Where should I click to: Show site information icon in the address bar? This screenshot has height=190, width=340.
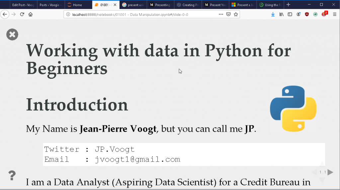[x=68, y=15]
